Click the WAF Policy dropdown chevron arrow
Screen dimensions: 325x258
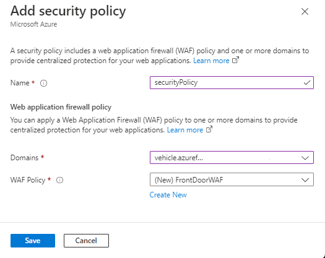tap(305, 180)
